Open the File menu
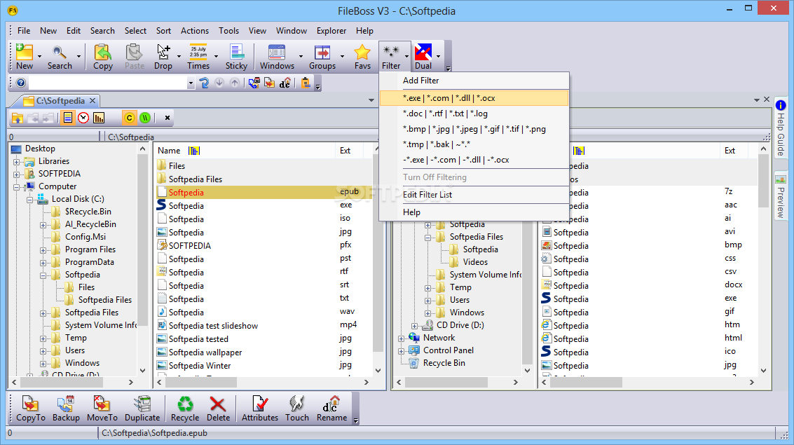The height and width of the screenshot is (445, 794). coord(24,30)
